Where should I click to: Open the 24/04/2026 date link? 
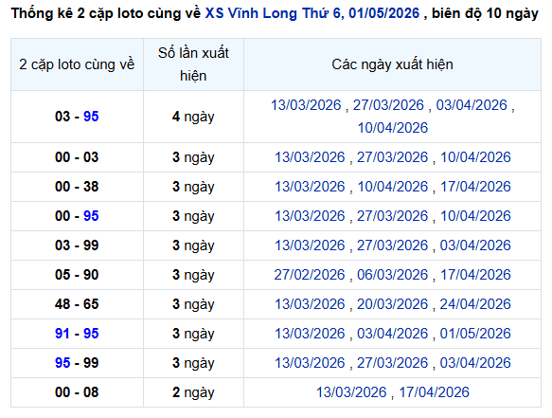tap(475, 304)
